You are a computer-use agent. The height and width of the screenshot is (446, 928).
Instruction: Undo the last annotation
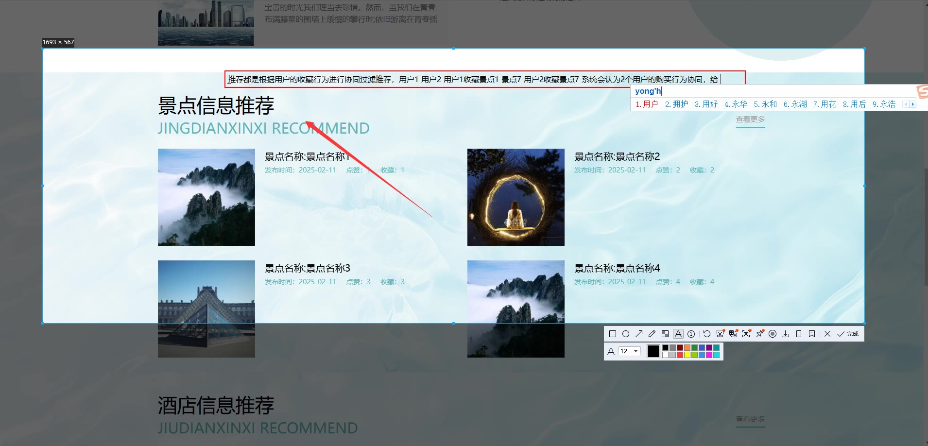click(707, 334)
